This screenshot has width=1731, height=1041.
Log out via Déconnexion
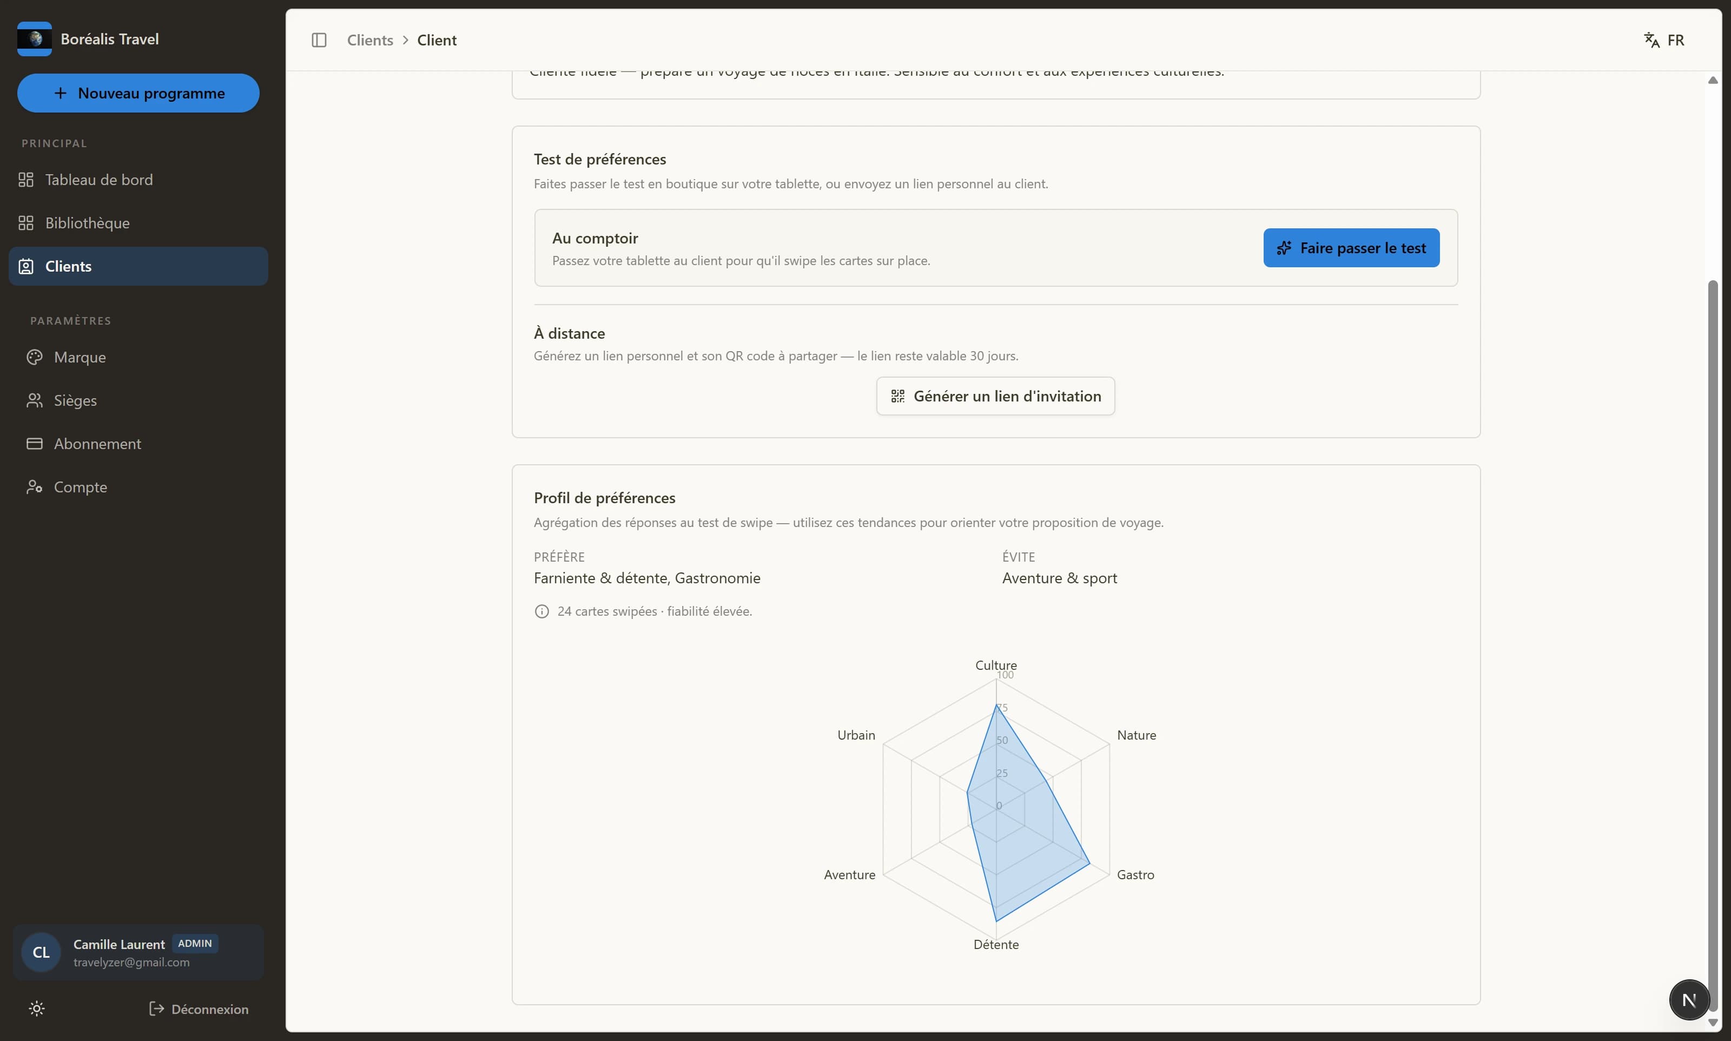click(x=199, y=1009)
